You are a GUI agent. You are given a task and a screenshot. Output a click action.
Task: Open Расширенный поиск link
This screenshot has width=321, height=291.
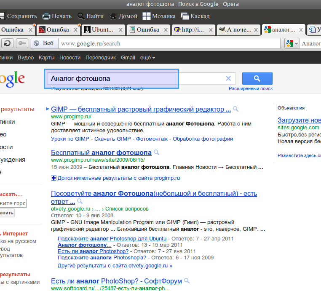point(251,88)
